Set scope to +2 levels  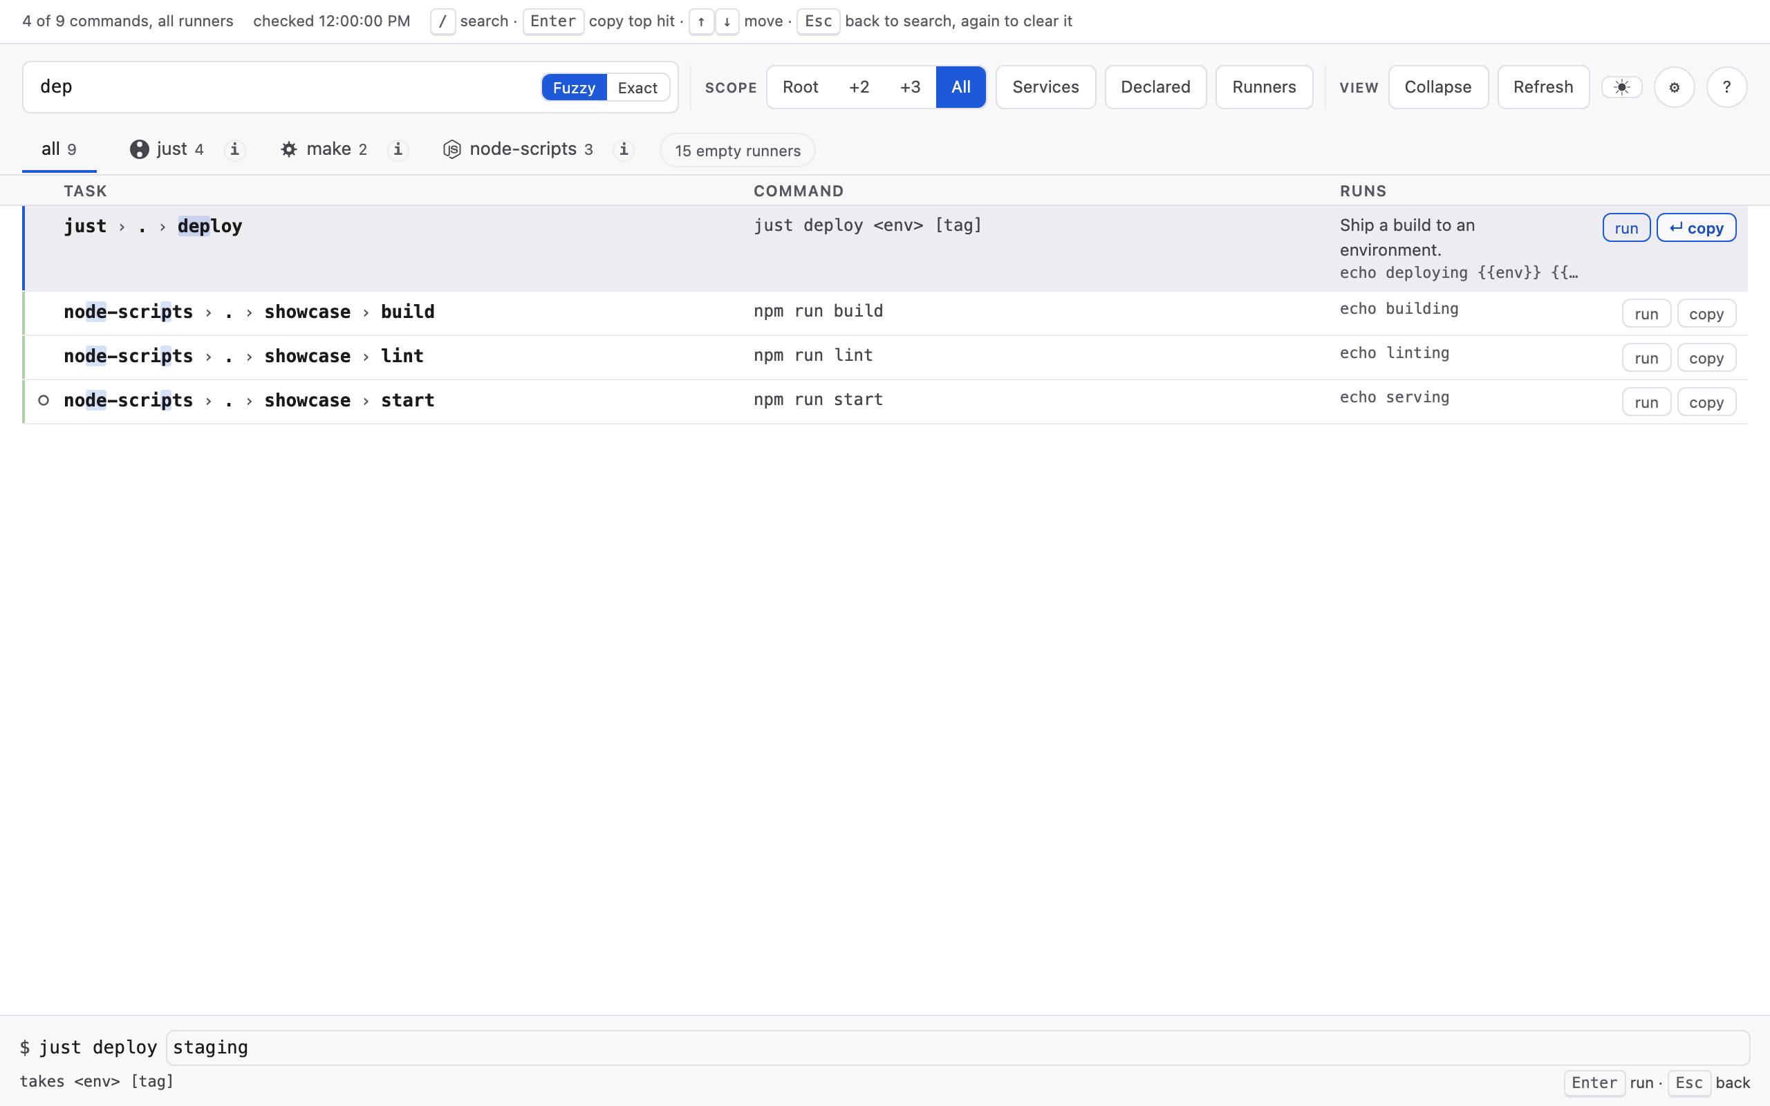pos(859,87)
